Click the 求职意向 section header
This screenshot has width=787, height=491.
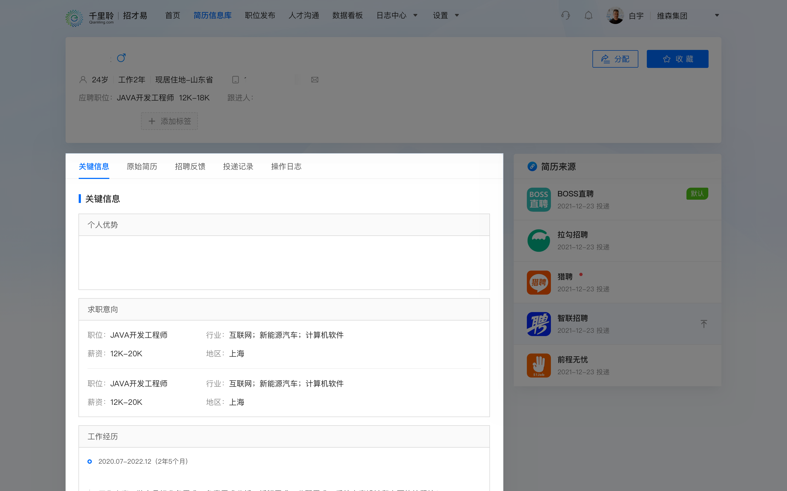pyautogui.click(x=284, y=310)
